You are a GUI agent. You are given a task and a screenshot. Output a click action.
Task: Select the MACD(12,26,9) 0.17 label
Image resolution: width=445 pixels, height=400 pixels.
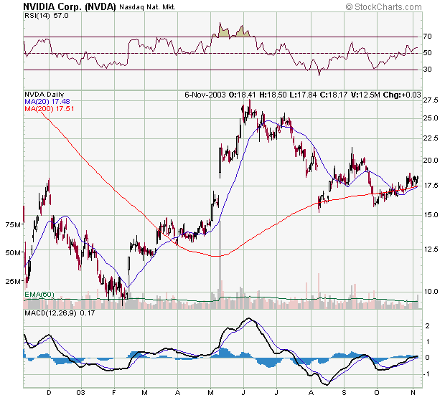[60, 313]
